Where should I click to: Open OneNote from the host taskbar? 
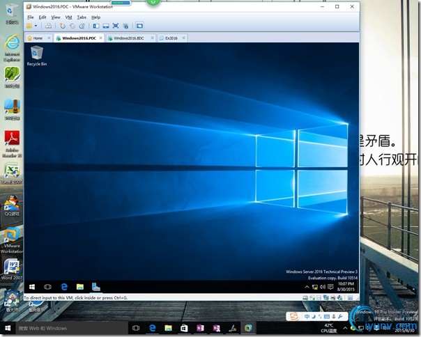[x=200, y=328]
